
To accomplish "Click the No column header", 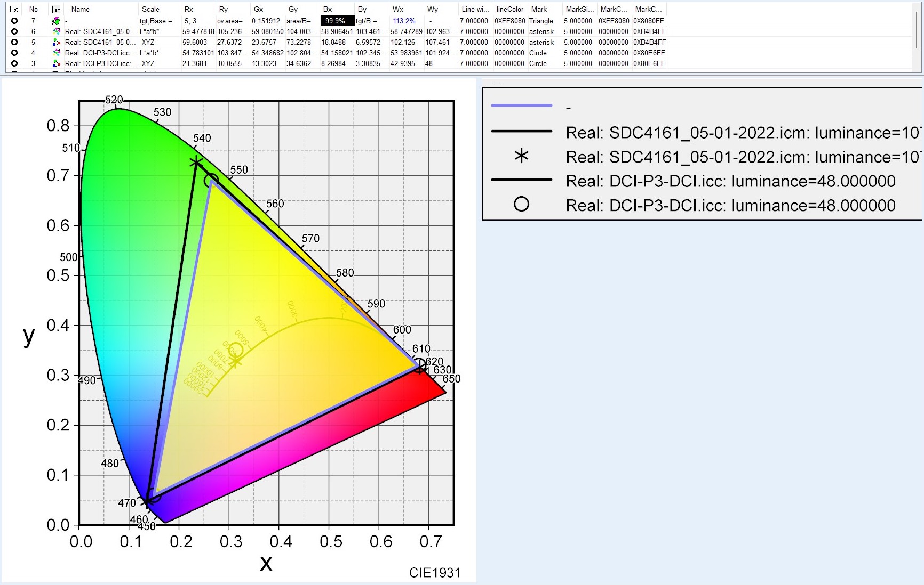I will [x=34, y=9].
